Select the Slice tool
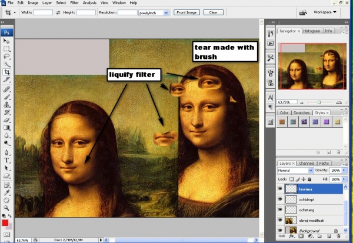353x243 pixels. tap(6, 79)
